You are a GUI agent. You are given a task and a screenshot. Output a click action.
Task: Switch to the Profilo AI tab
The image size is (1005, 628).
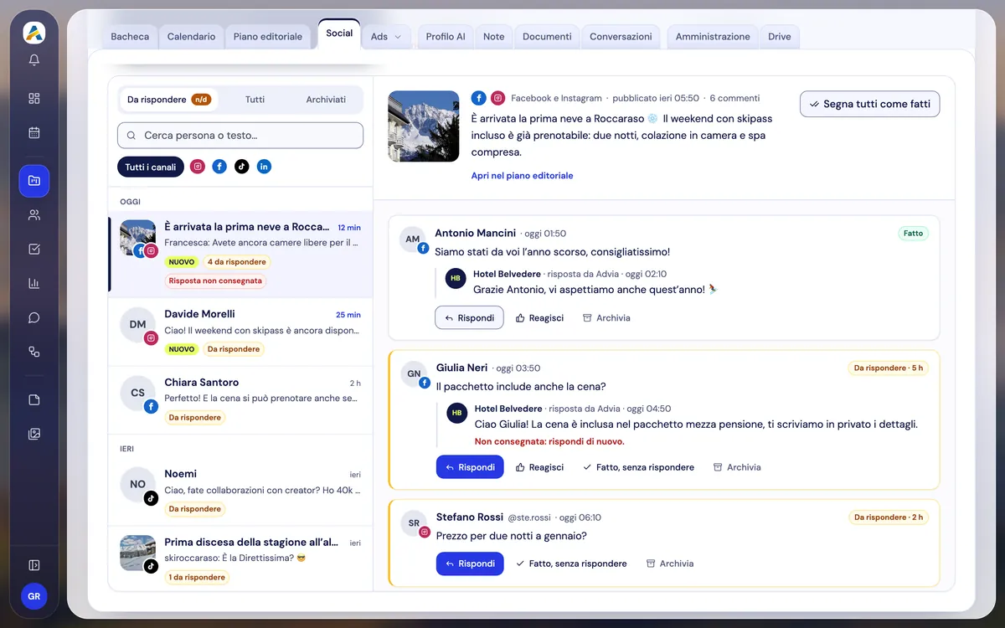446,37
